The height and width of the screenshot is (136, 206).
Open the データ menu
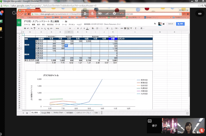tap(58, 25)
